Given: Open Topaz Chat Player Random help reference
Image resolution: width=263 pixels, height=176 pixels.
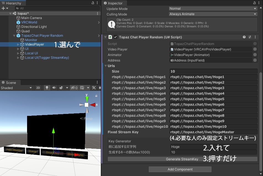Looking at the screenshot, I should (244, 37).
